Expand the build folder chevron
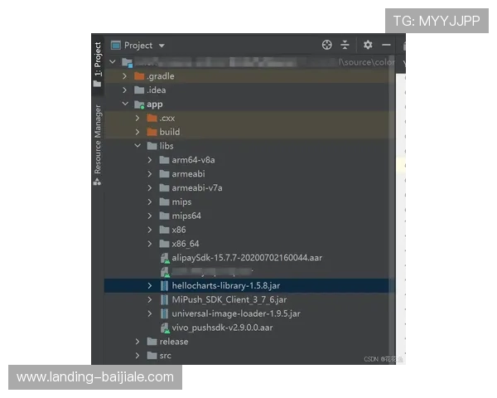Screen dimensions: 497x398 coord(138,132)
